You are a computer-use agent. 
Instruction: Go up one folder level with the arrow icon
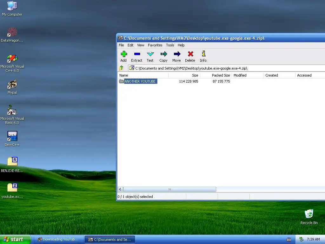(121, 68)
